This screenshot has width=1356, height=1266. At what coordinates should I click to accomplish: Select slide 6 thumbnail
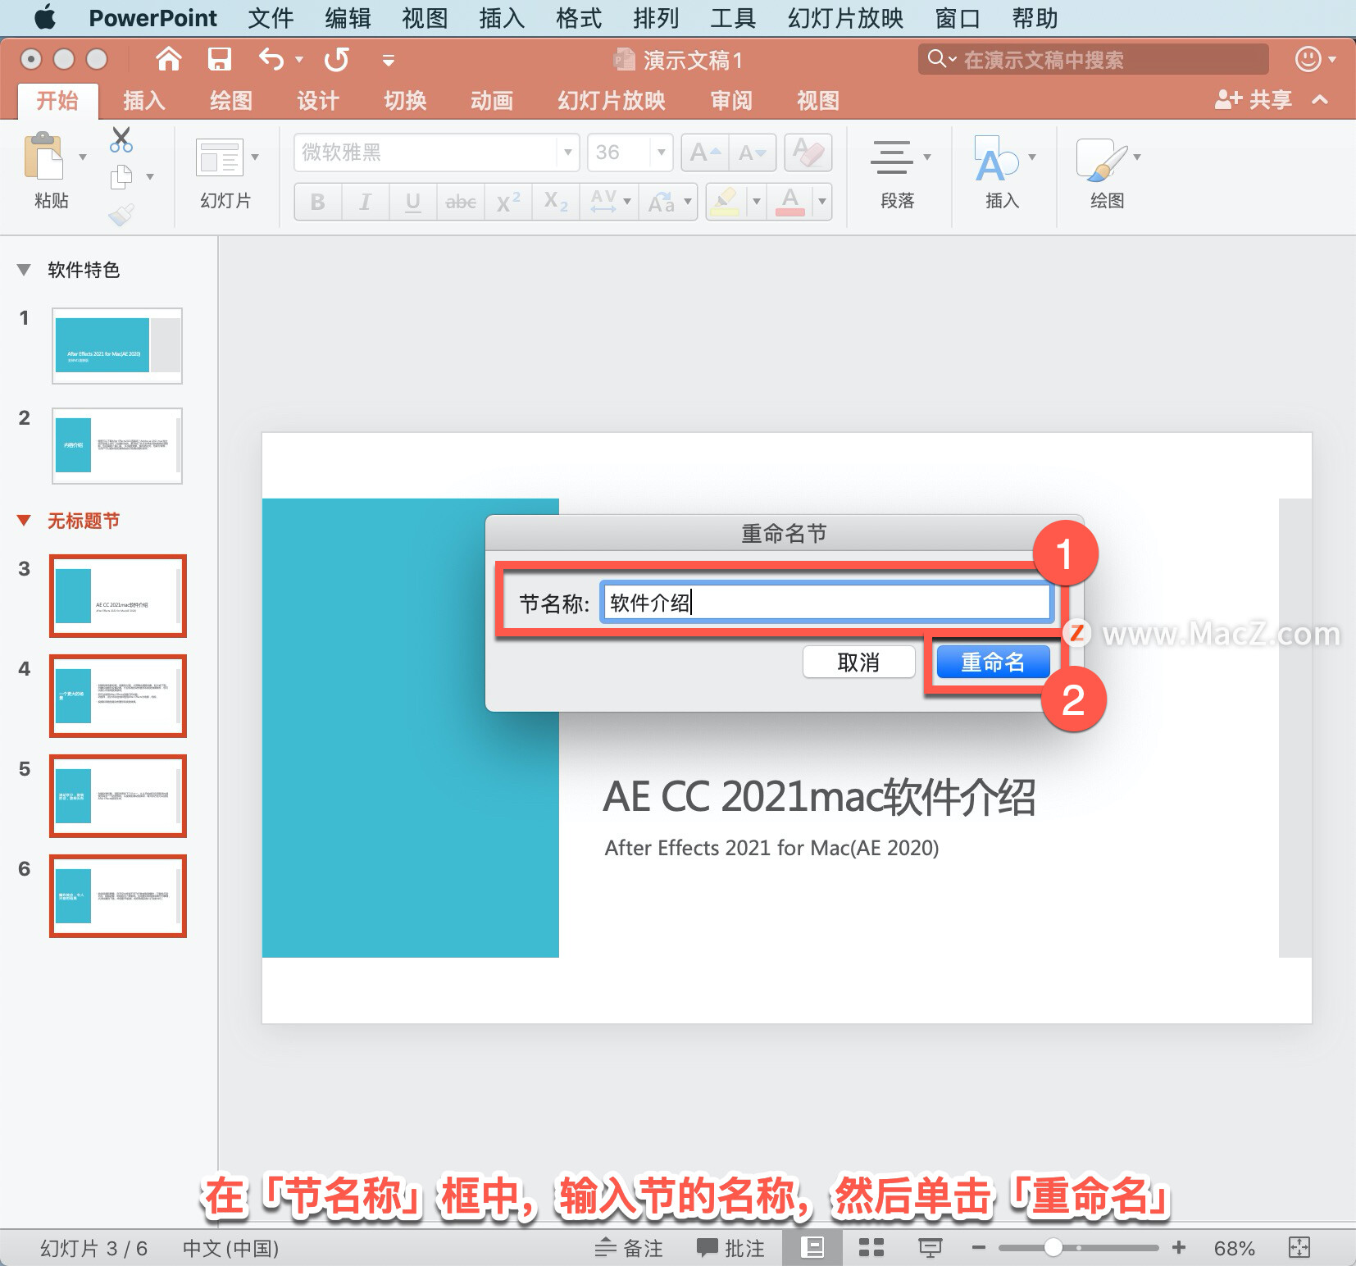[117, 895]
